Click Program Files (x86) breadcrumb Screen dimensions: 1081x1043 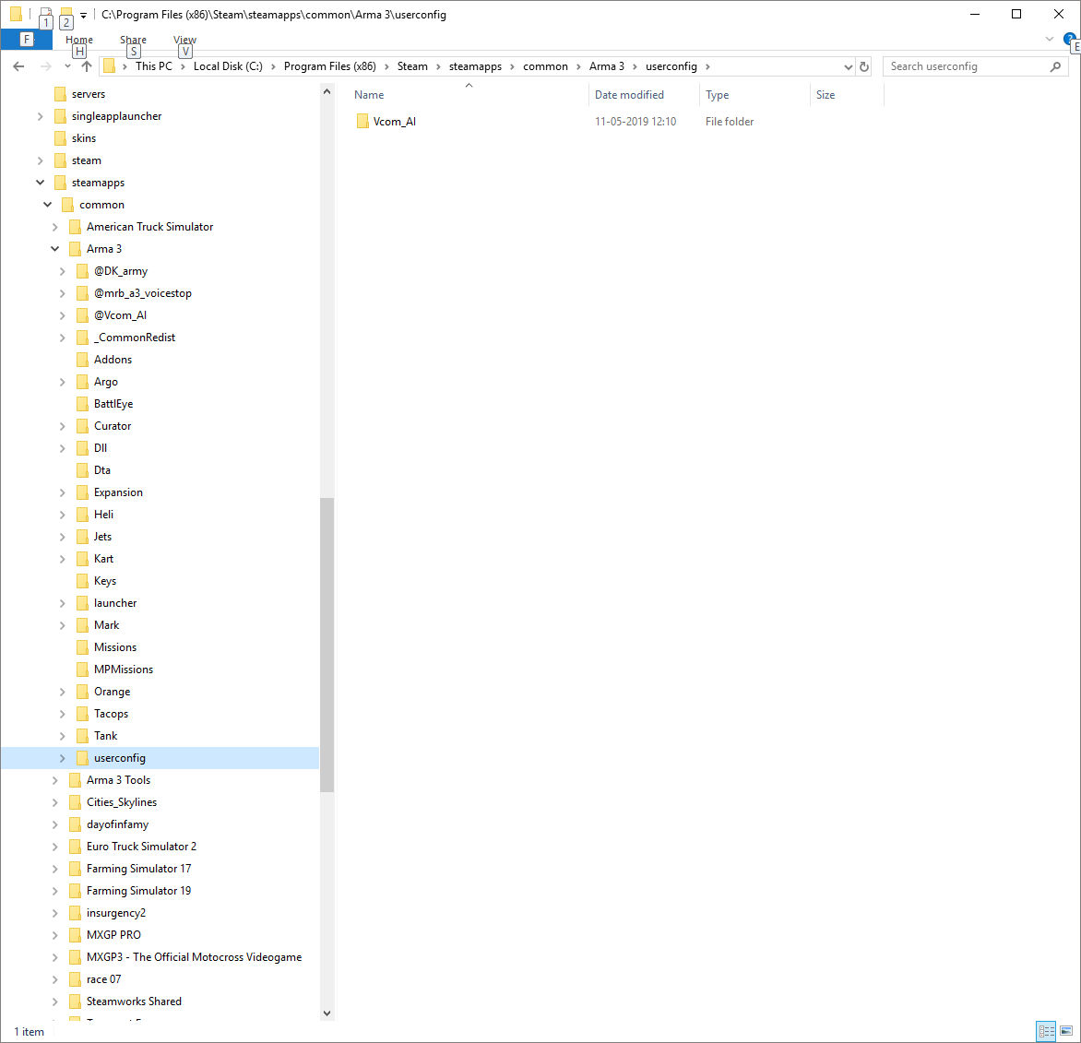(x=329, y=66)
